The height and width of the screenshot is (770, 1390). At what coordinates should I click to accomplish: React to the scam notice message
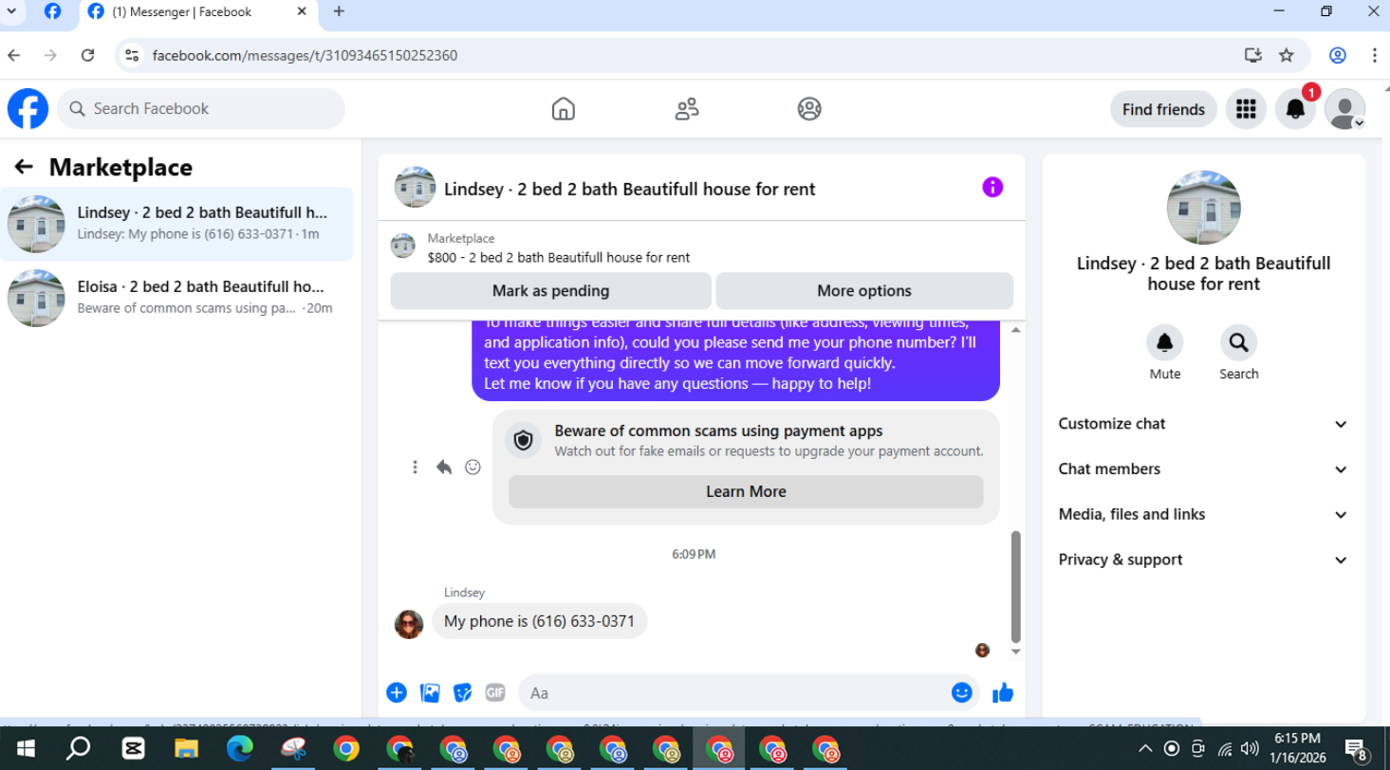(473, 467)
